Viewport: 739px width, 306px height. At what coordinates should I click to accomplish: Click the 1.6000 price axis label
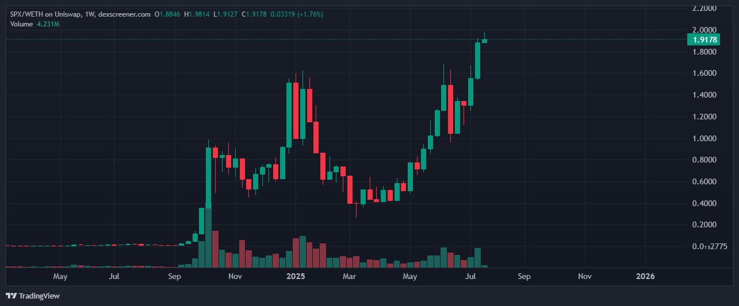click(704, 73)
